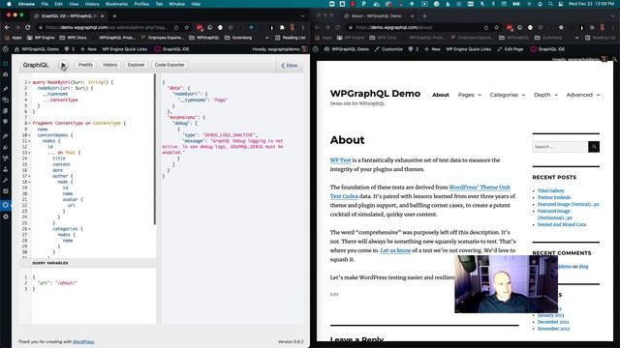Click the Edit link below the About content
Screen dimensions: 620x348
pos(334,294)
